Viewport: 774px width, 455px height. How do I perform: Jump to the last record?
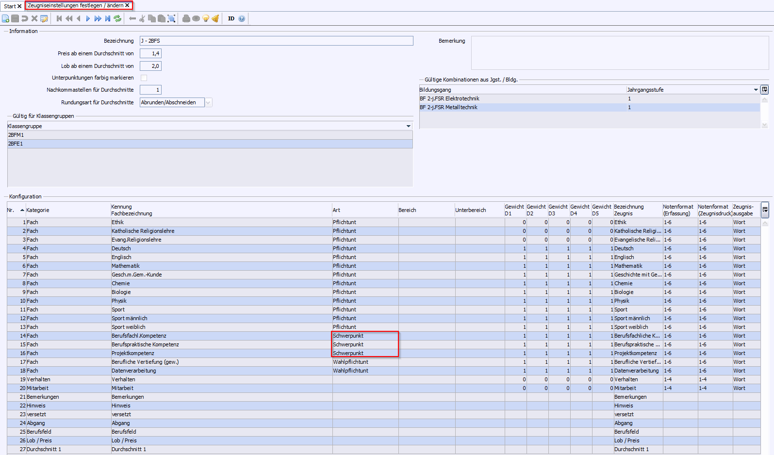click(108, 18)
